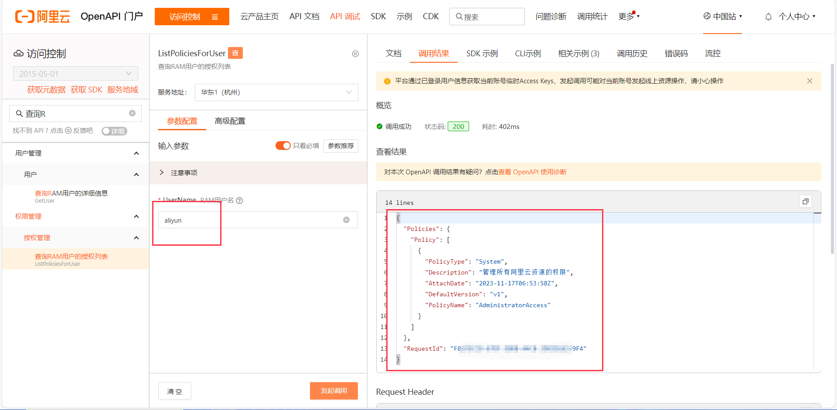The image size is (837, 410).
Task: Switch to the 错误码 tab
Action: (x=676, y=54)
